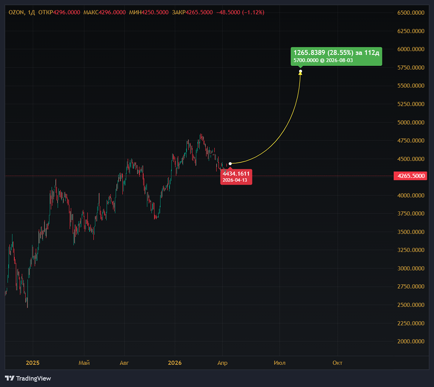This screenshot has width=434, height=387.
Task: Select the white forecast end point handle
Action: click(301, 71)
